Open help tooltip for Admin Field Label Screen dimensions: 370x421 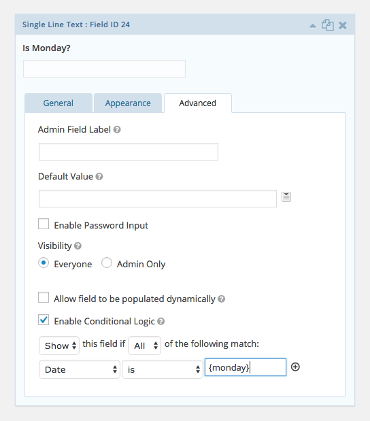117,130
